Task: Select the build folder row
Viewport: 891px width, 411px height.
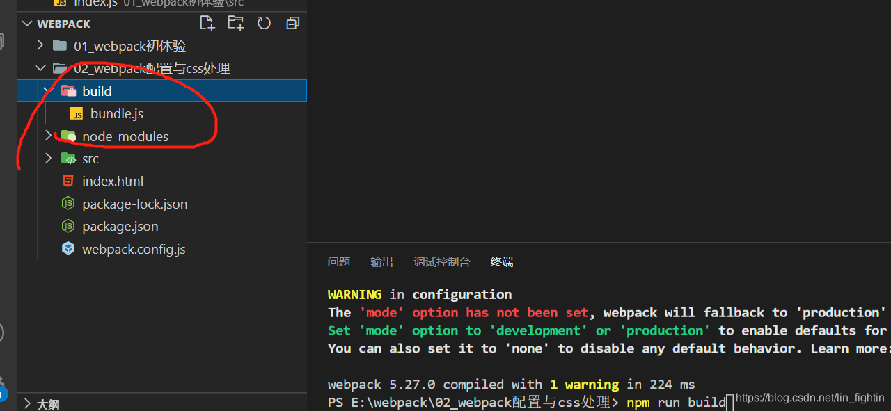Action: pos(161,91)
